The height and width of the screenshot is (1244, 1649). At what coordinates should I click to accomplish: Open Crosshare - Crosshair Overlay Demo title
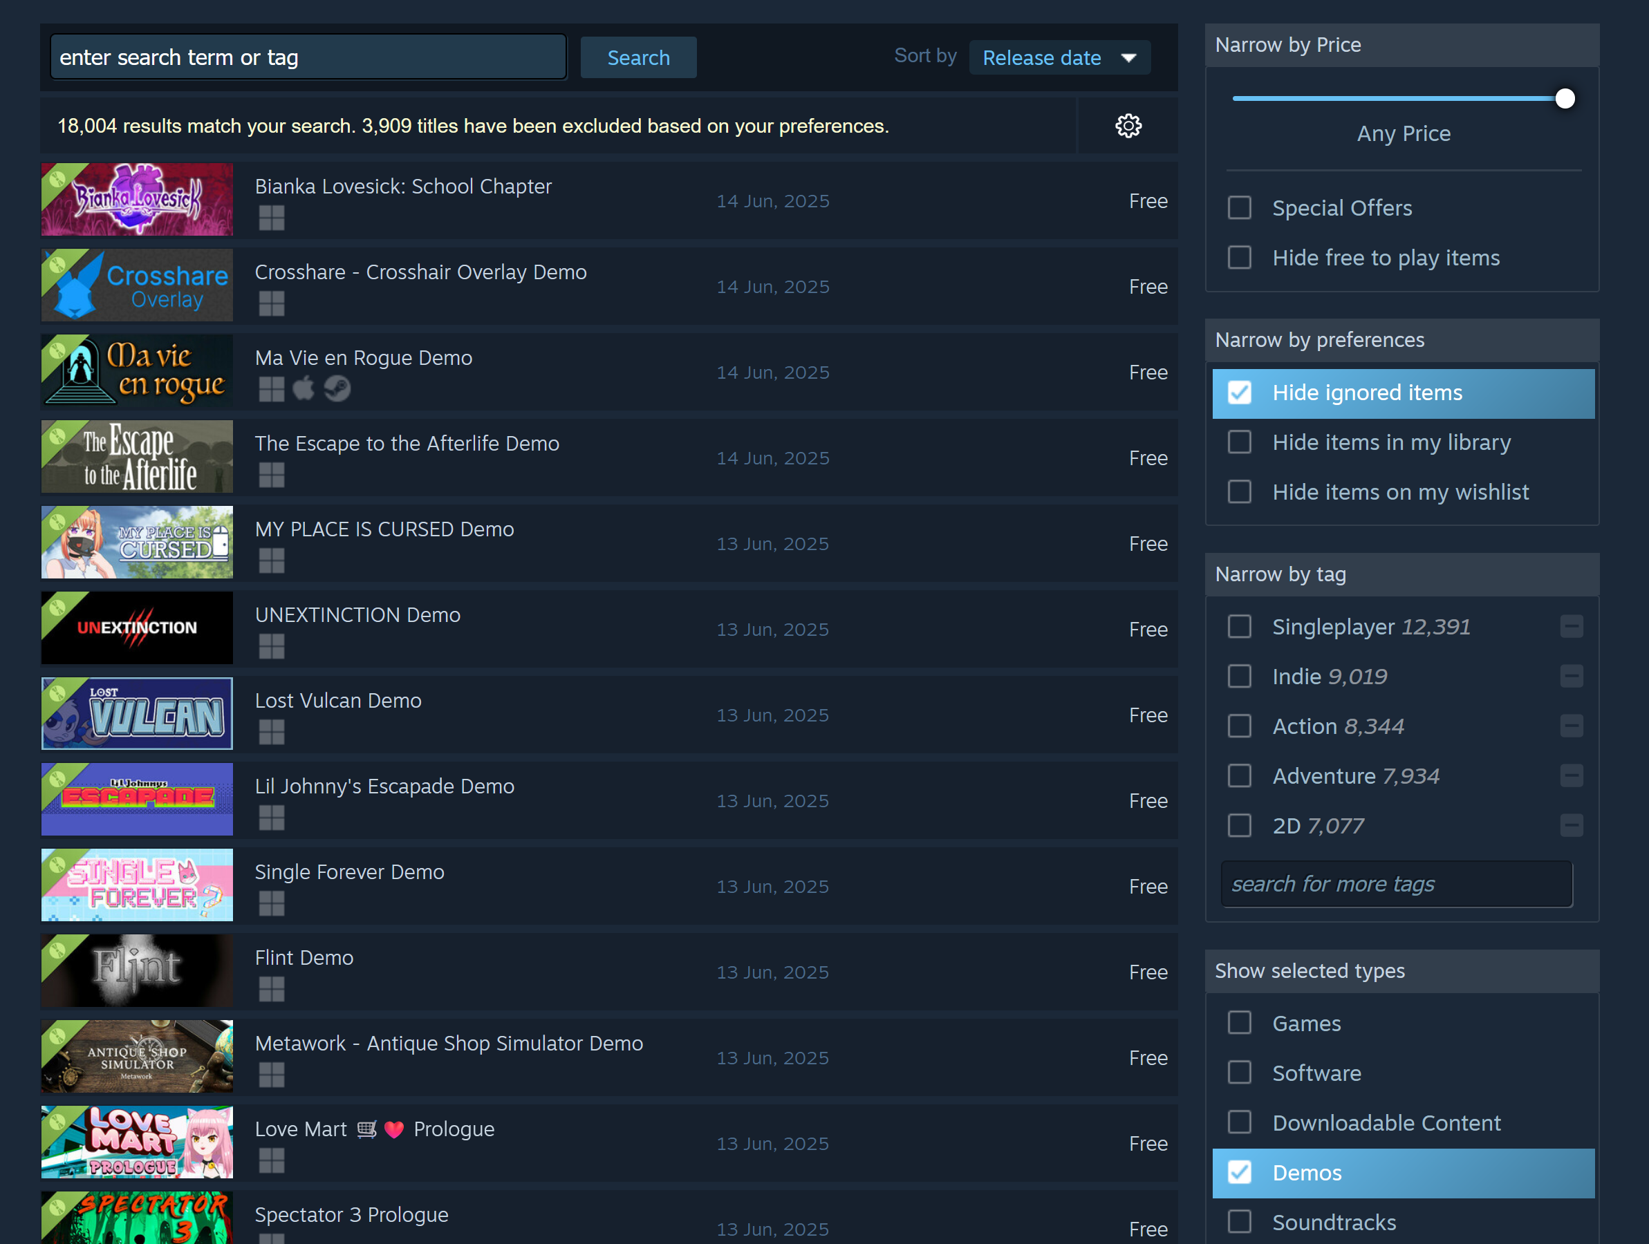(x=420, y=272)
